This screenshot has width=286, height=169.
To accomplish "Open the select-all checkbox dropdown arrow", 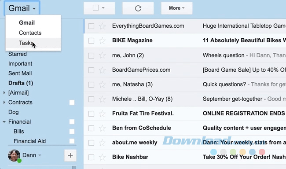I will point(103,8).
